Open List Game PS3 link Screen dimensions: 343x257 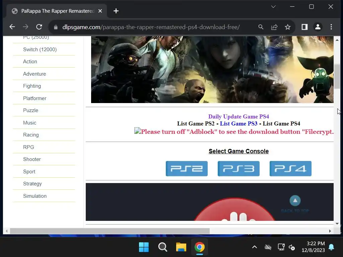pyautogui.click(x=238, y=123)
